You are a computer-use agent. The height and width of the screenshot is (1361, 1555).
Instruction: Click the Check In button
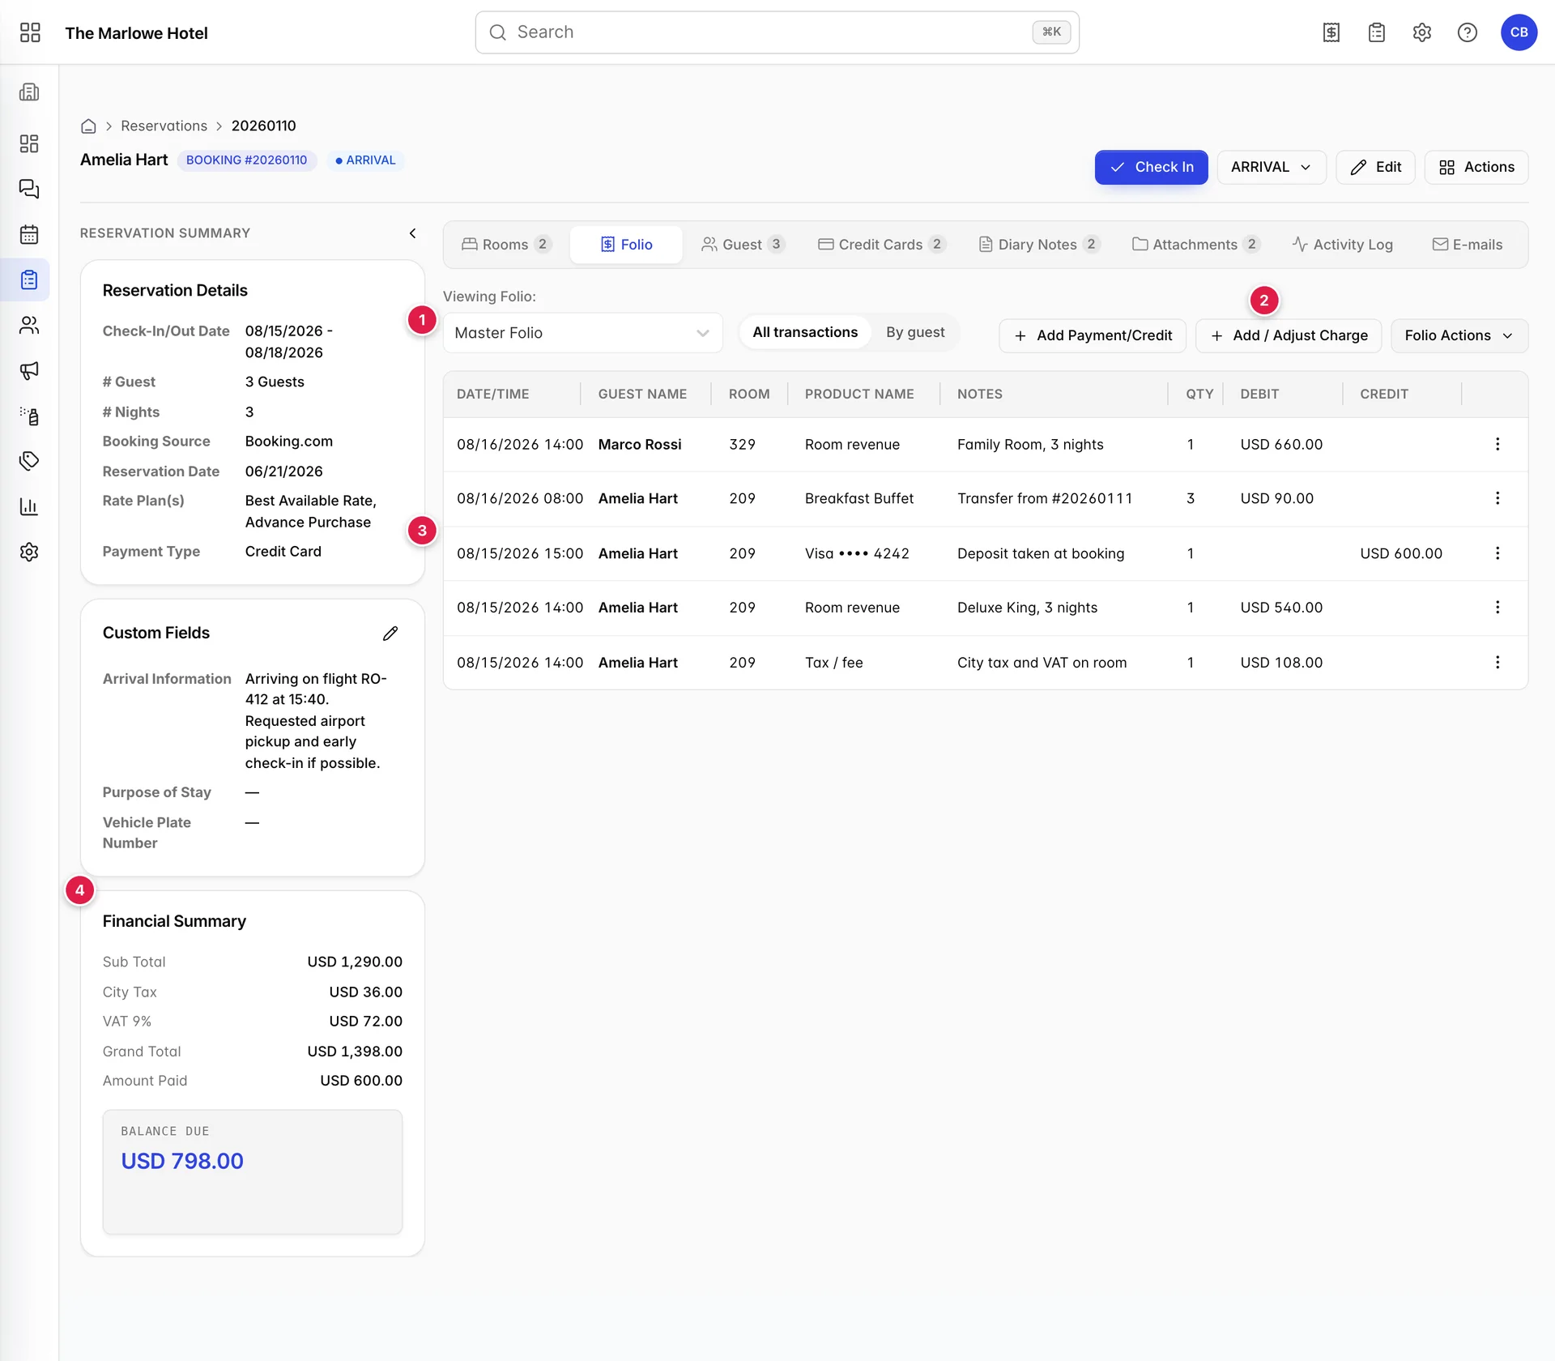(x=1151, y=167)
